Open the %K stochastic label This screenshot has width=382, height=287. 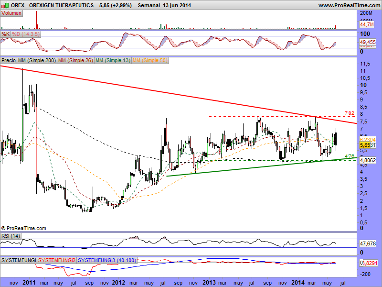point(5,34)
